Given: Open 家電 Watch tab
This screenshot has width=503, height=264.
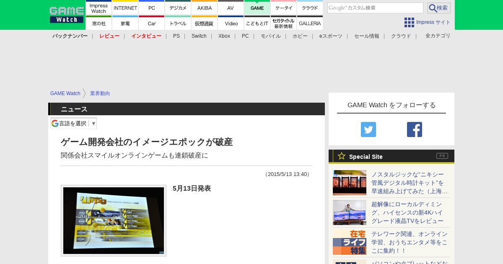Looking at the screenshot, I should (x=125, y=23).
